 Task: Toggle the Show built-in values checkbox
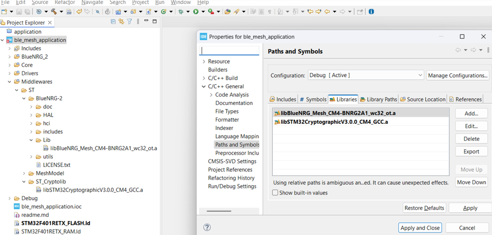[275, 193]
